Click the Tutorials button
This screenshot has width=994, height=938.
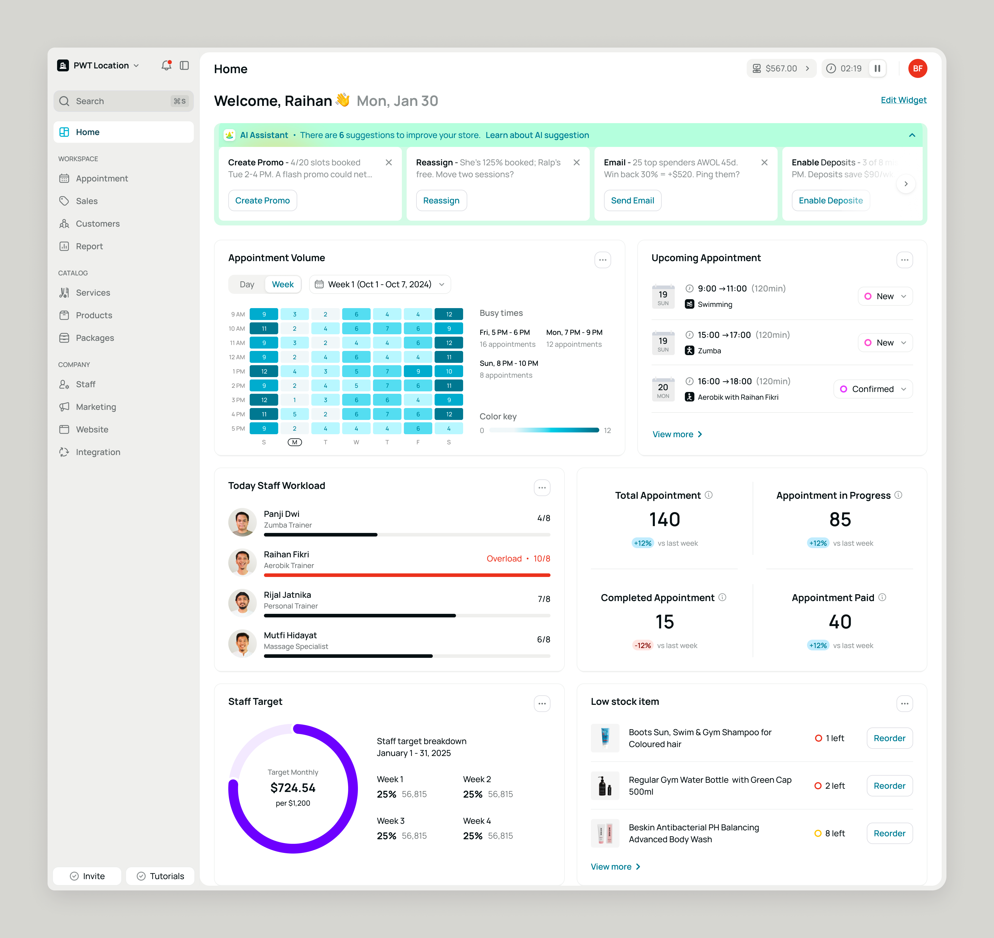coord(160,876)
